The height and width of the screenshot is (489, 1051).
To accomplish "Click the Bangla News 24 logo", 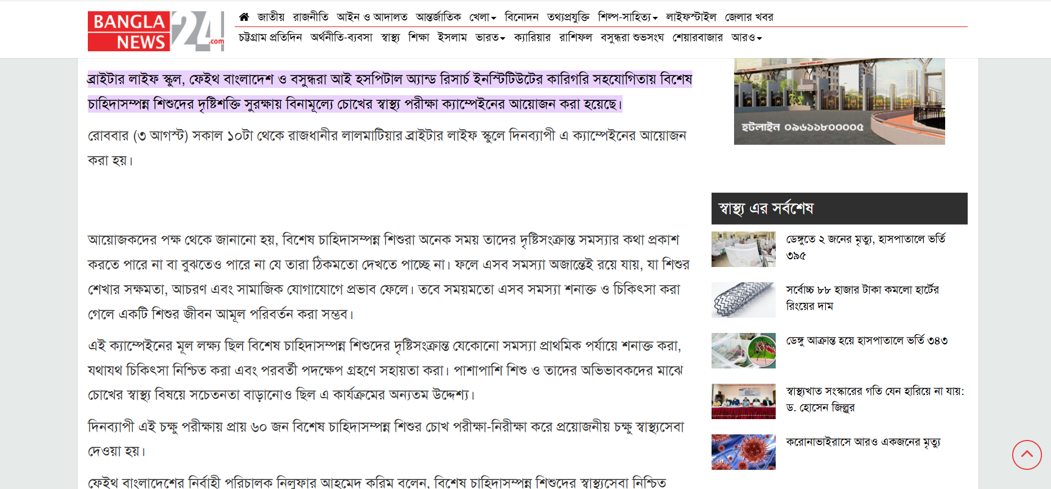I will point(155,32).
